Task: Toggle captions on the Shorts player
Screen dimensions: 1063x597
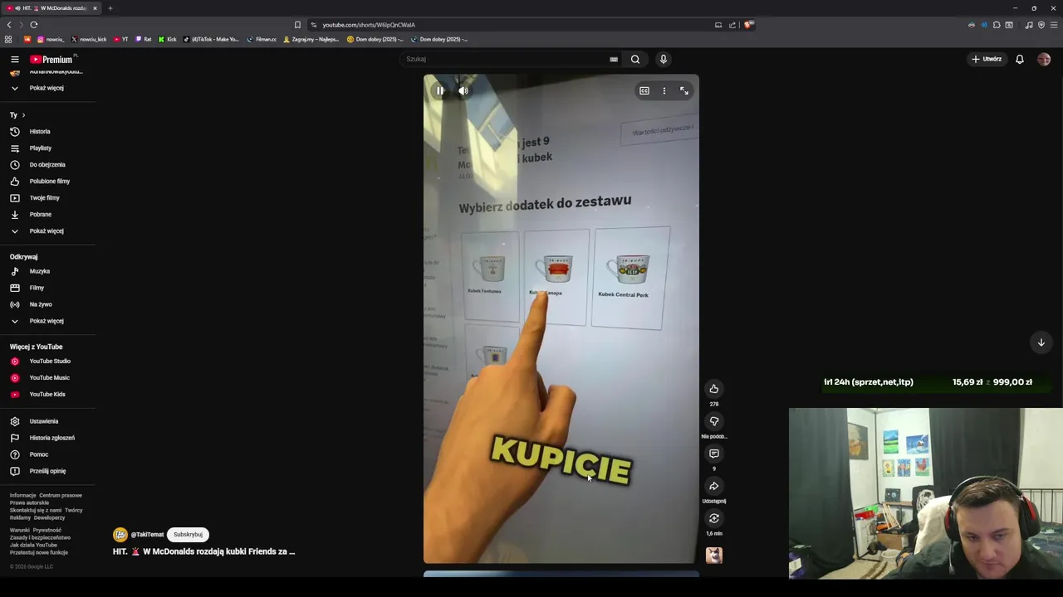Action: click(x=644, y=90)
